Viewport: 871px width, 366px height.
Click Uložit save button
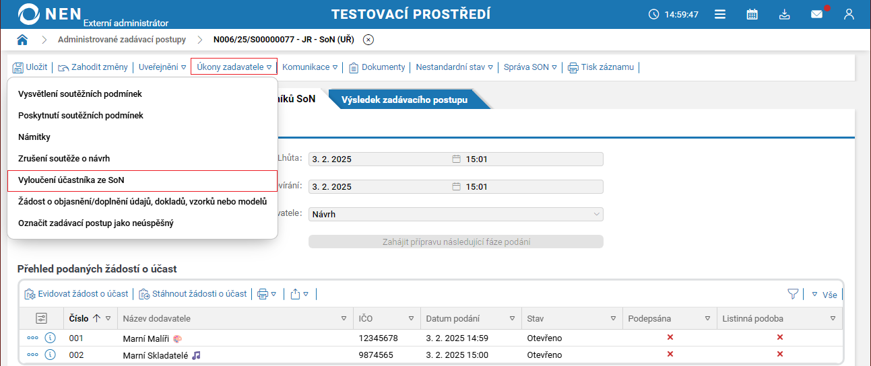coord(30,67)
